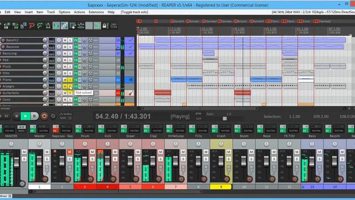Open envelopes for Piano track
The image size is (355, 200).
click(90, 79)
